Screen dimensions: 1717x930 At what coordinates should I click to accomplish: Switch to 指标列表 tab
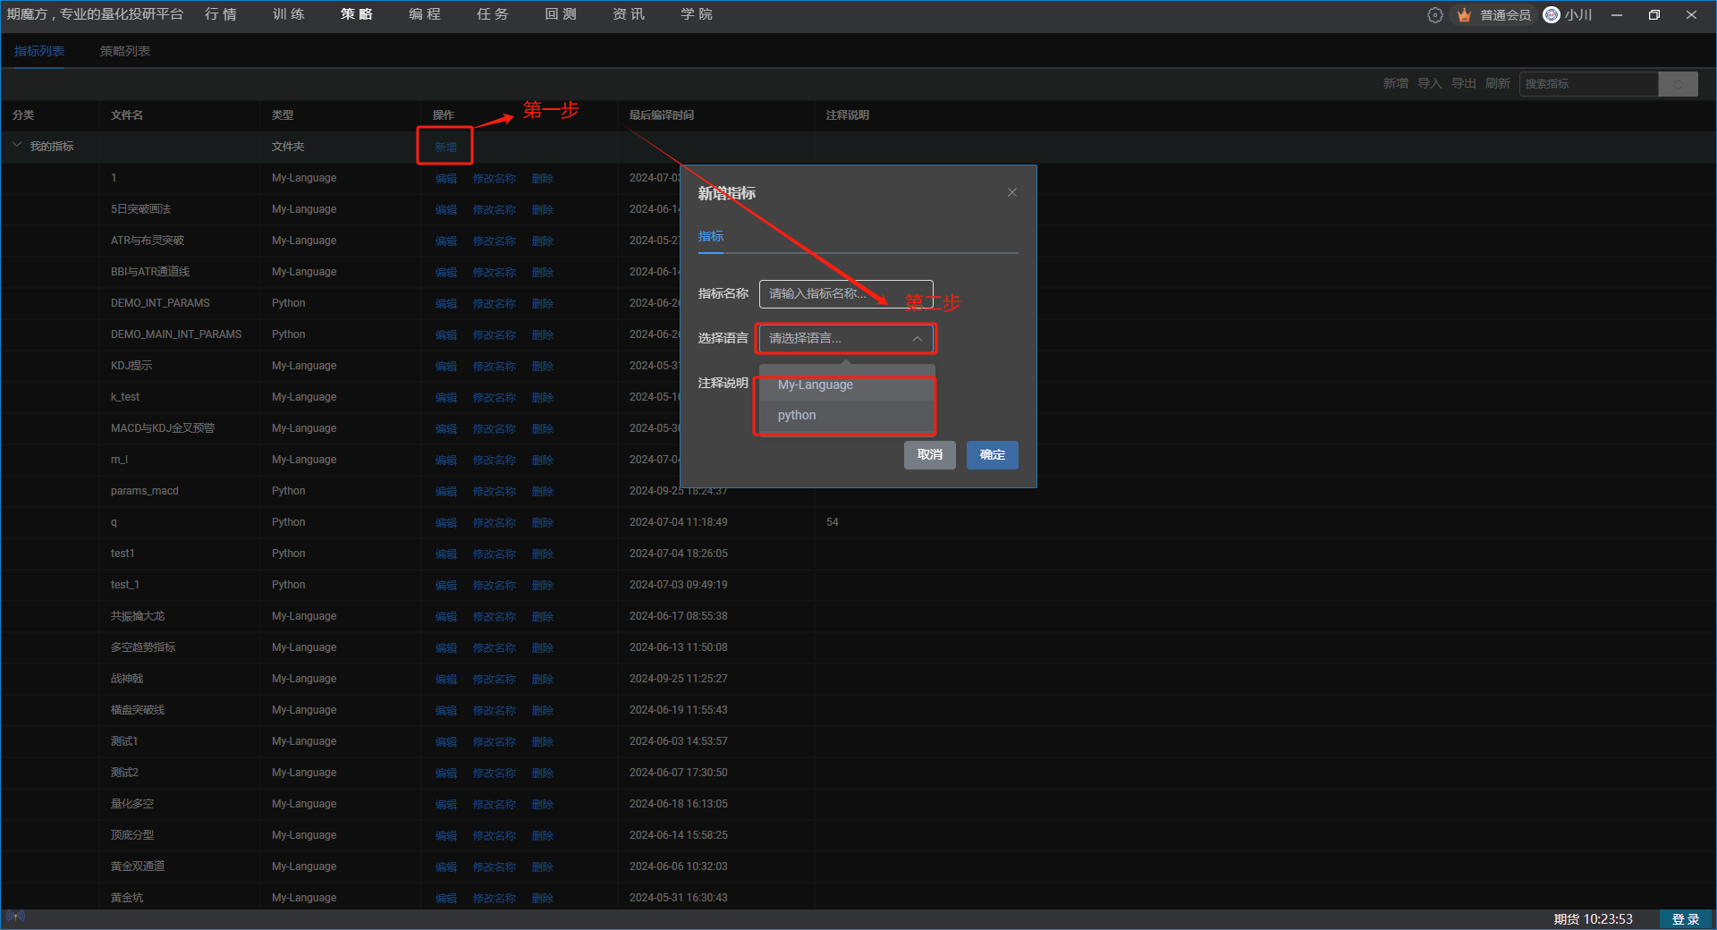(x=39, y=51)
